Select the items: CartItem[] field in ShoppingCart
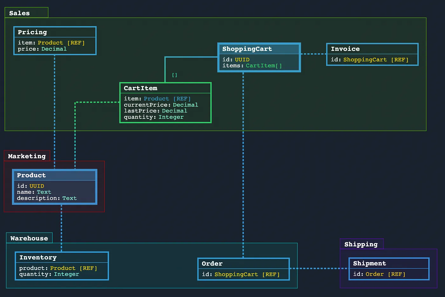 tap(252, 65)
